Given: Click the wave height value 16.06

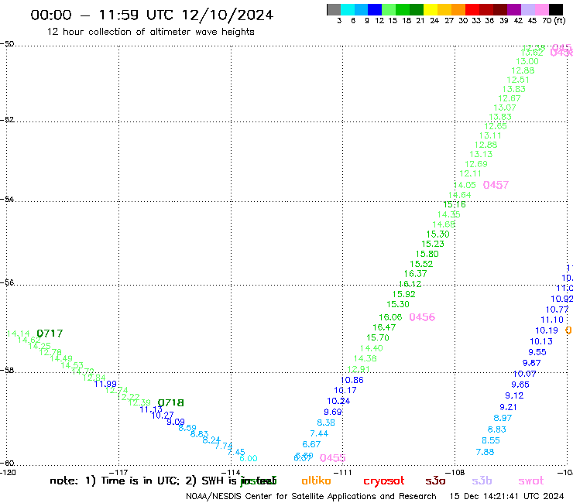Looking at the screenshot, I should (x=390, y=317).
